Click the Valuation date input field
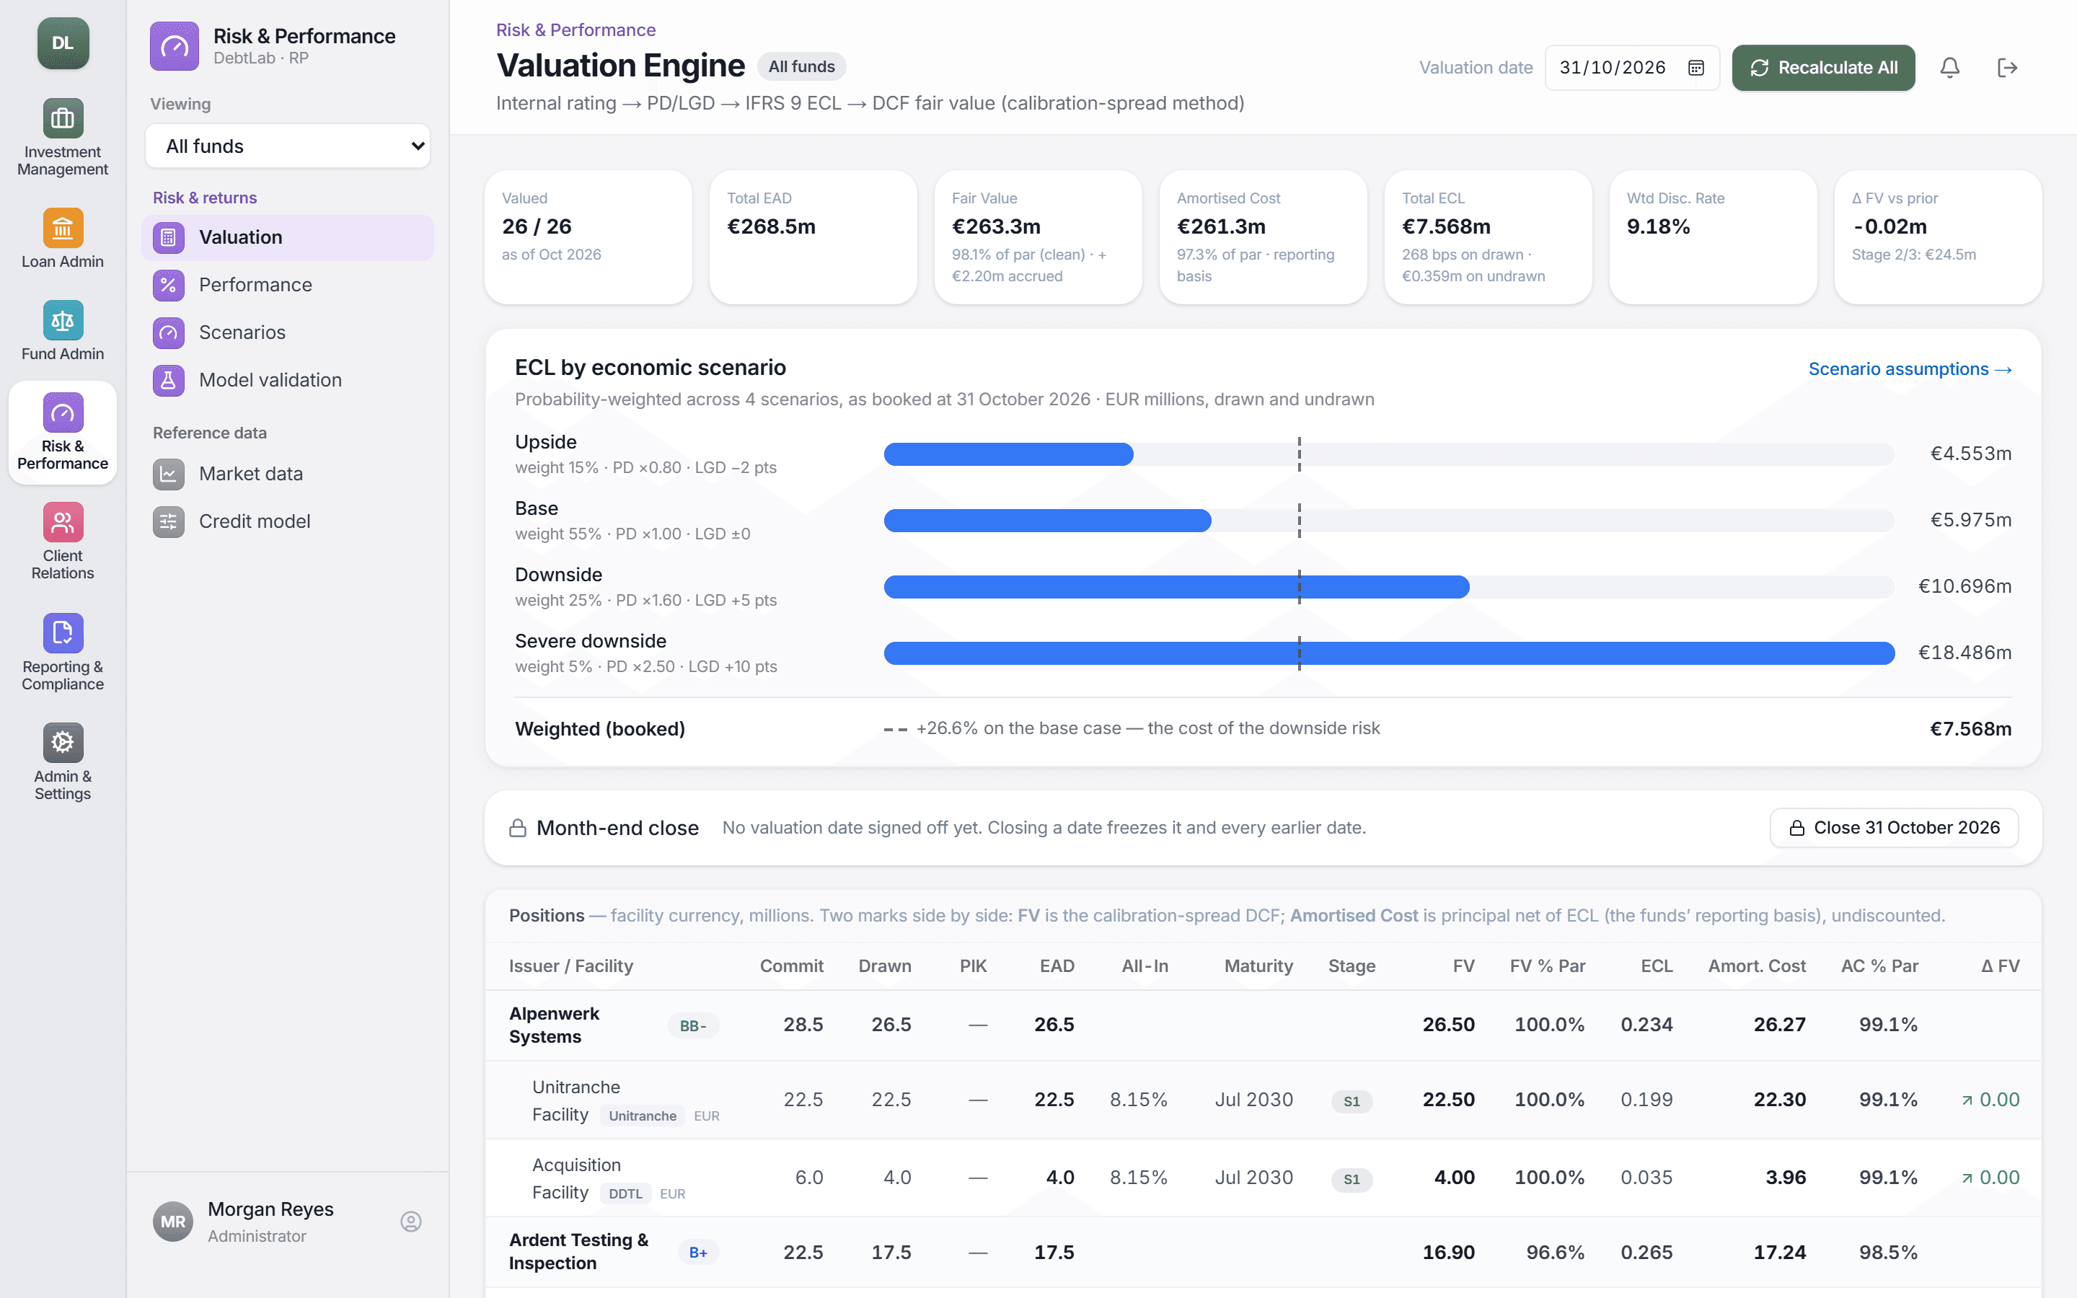2077x1298 pixels. 1631,68
